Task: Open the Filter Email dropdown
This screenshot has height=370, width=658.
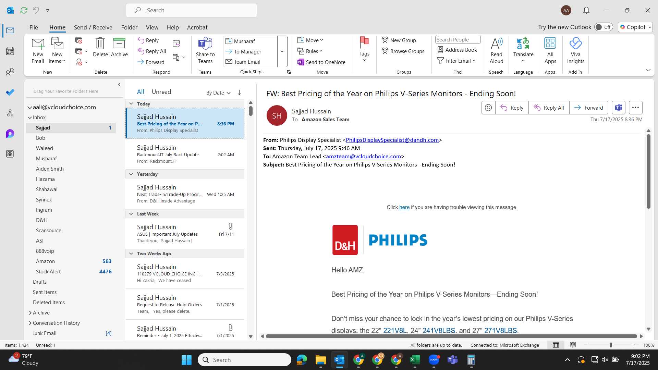Action: click(456, 61)
